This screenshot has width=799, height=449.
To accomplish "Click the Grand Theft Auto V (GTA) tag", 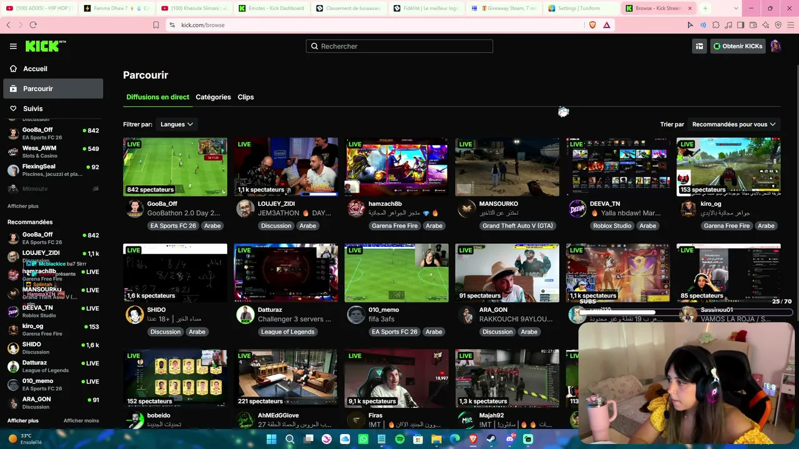I will coord(517,226).
